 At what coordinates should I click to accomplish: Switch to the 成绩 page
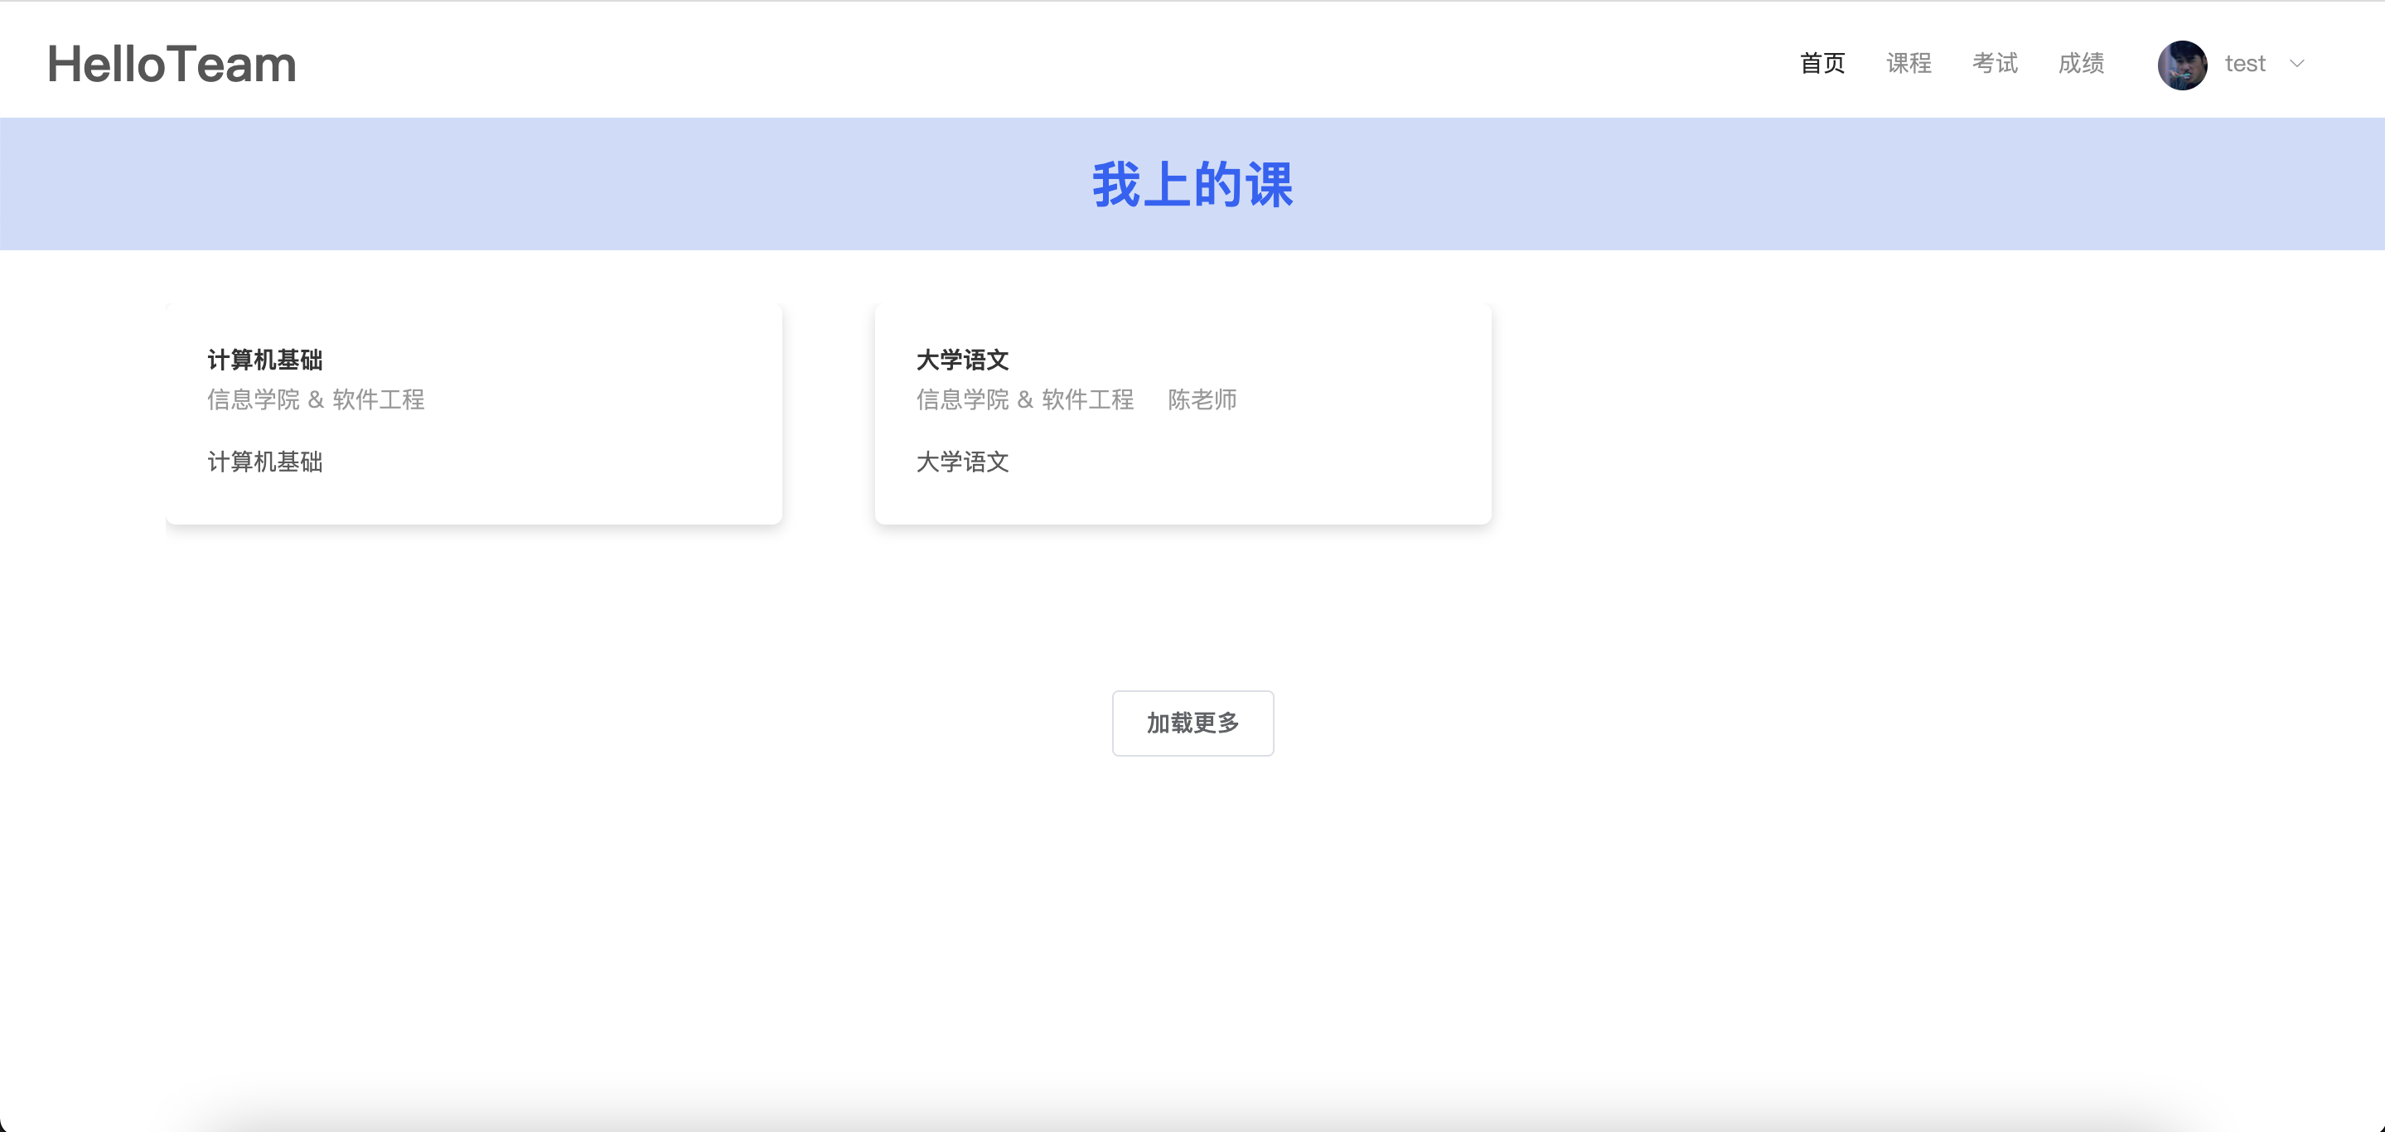(x=2080, y=64)
